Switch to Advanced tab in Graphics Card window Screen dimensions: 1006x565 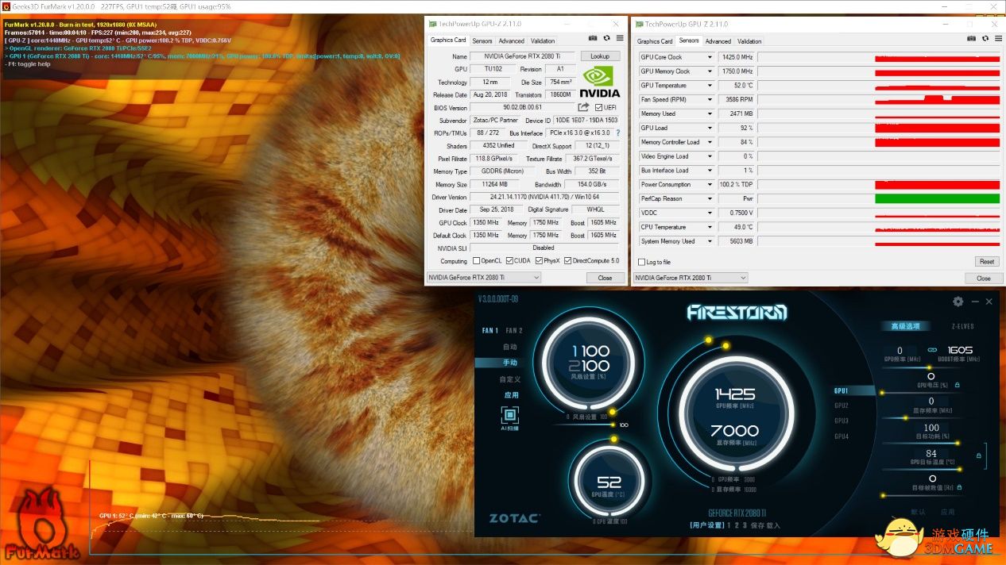[x=511, y=41]
